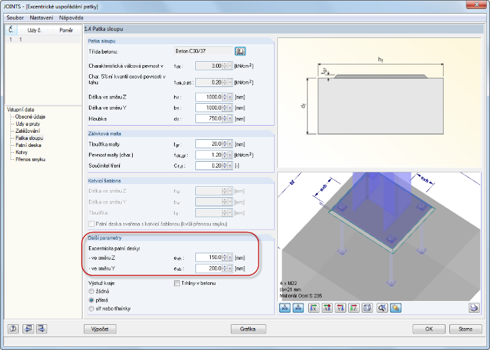Screen dimensions: 490x350
Task: Click 'Beton C30/37' concrete class field
Action: (x=204, y=52)
